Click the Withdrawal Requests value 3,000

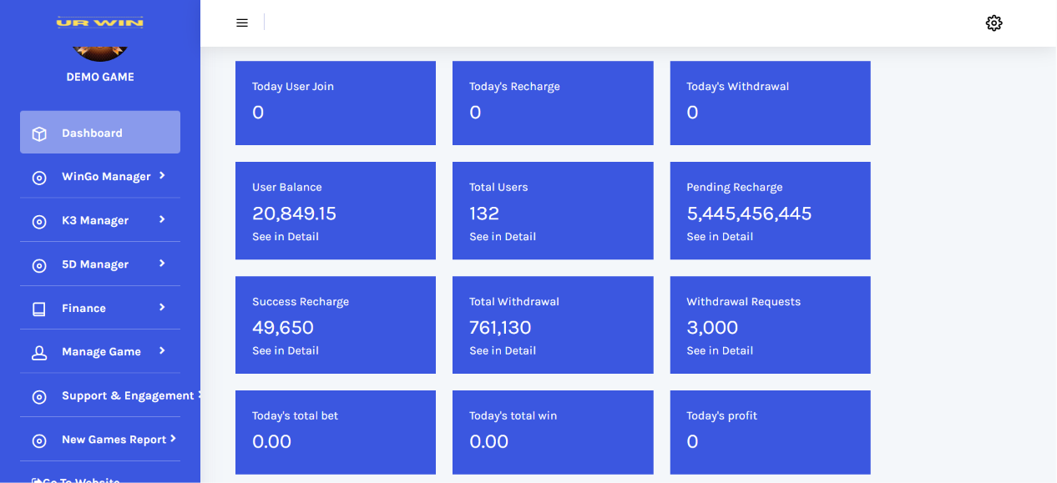(x=712, y=328)
